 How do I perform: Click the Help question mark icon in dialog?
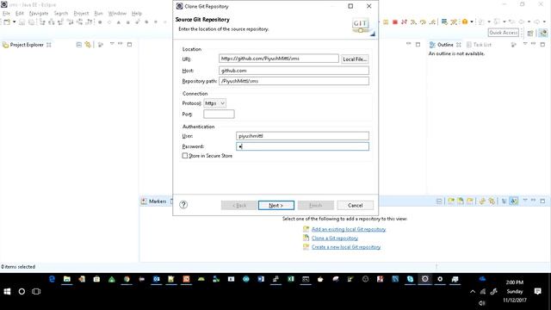pyautogui.click(x=183, y=205)
